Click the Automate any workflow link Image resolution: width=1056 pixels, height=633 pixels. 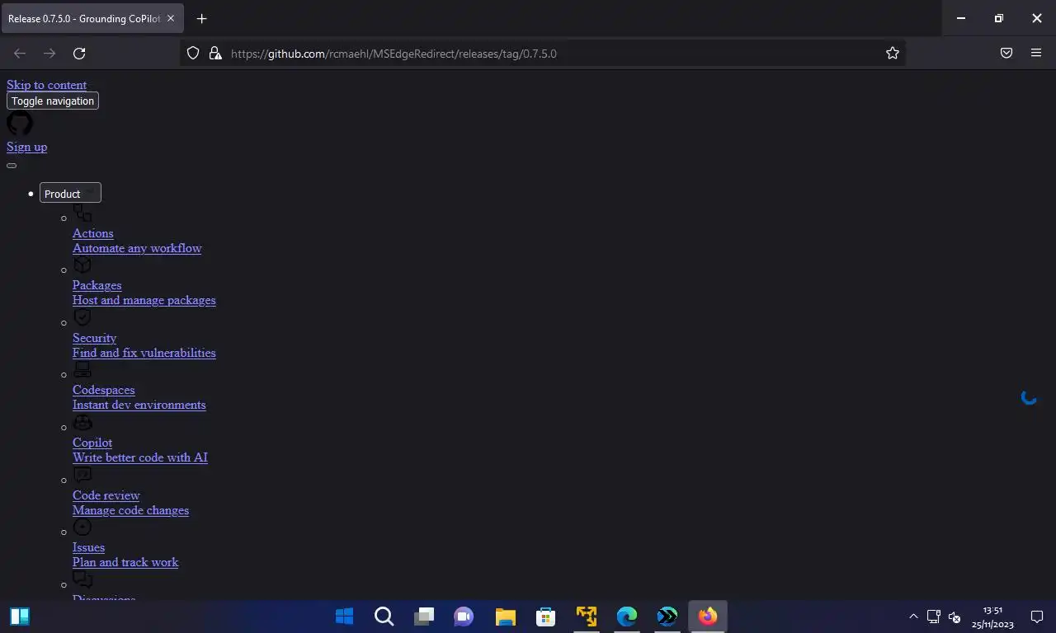tap(137, 248)
